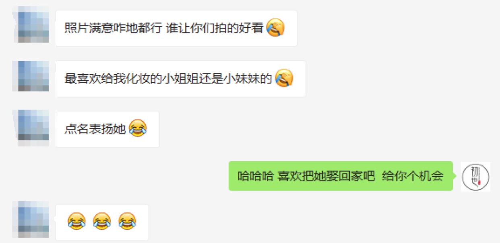Click the crying-laugh emoji in the first message

point(276,28)
